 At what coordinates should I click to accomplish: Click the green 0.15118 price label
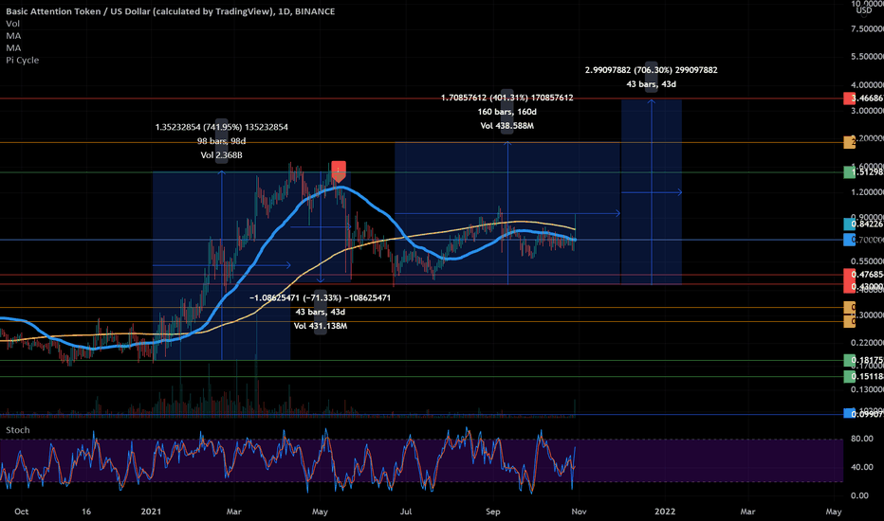click(864, 377)
